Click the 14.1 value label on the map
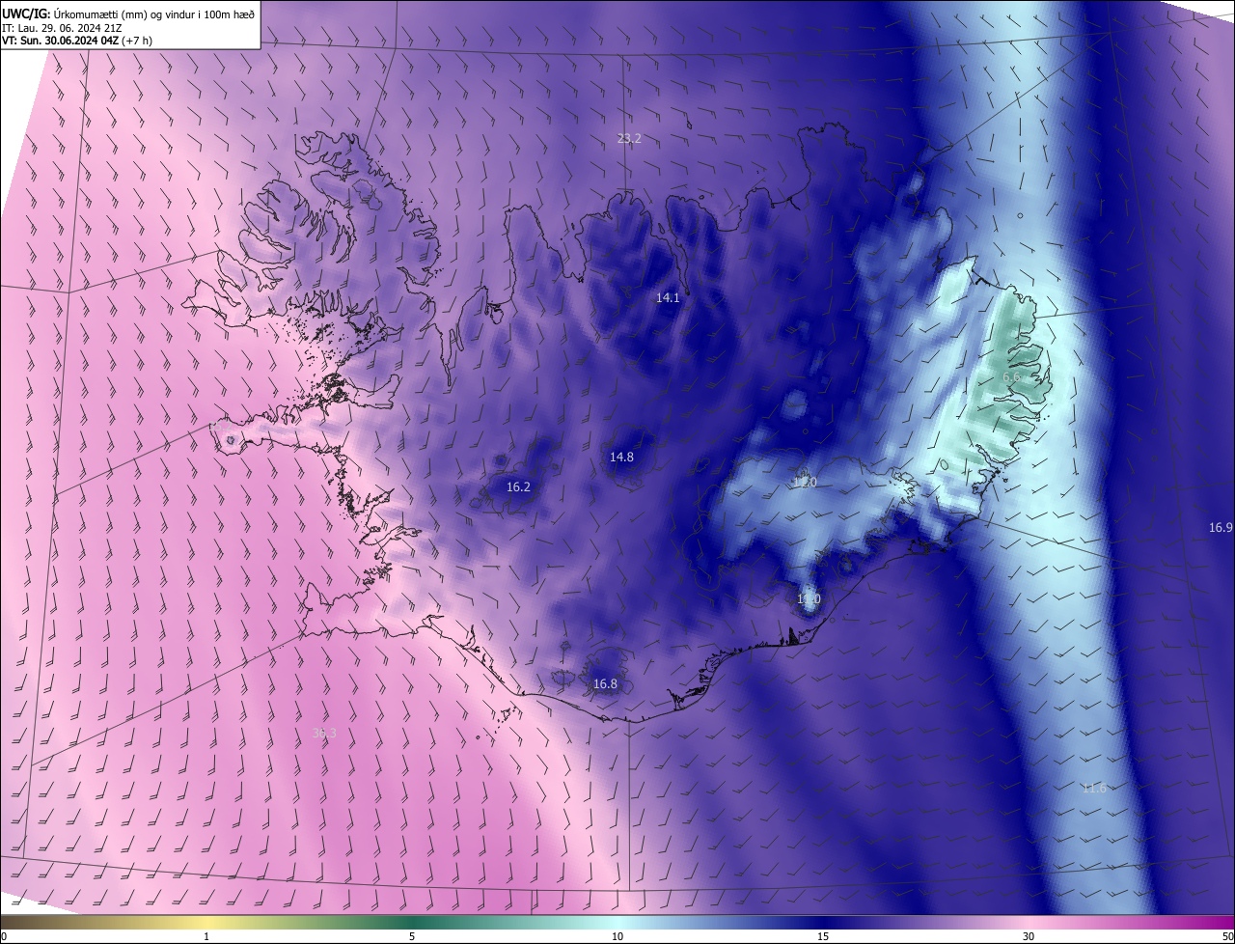The image size is (1235, 944). tap(668, 298)
